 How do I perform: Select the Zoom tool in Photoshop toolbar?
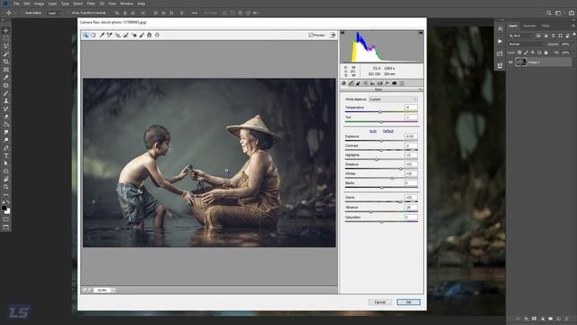6,187
